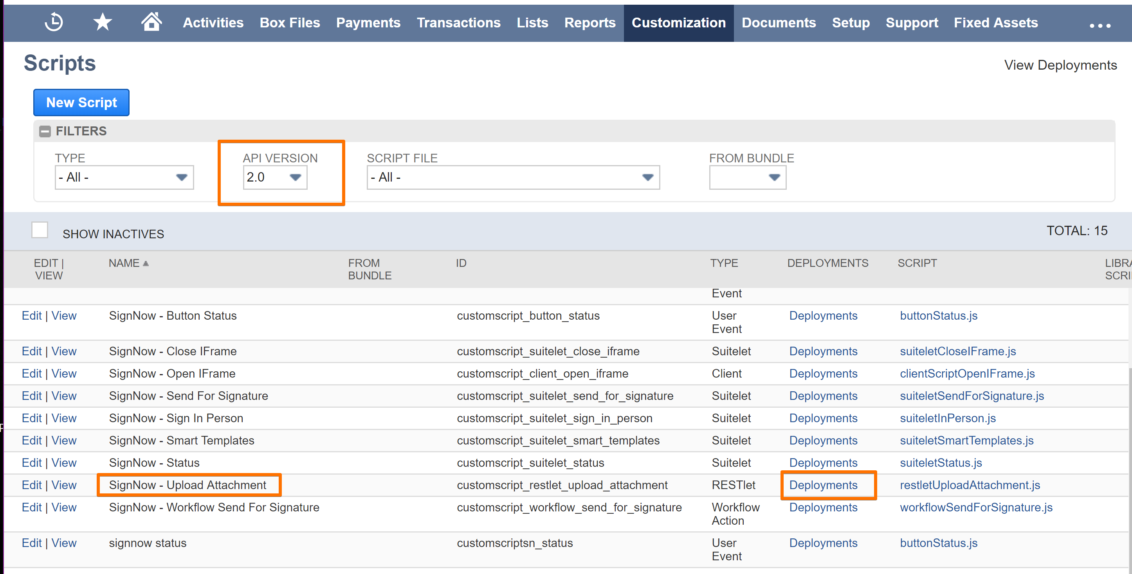Open the suiteletSendForSignature.js file link
The height and width of the screenshot is (574, 1132).
(972, 396)
